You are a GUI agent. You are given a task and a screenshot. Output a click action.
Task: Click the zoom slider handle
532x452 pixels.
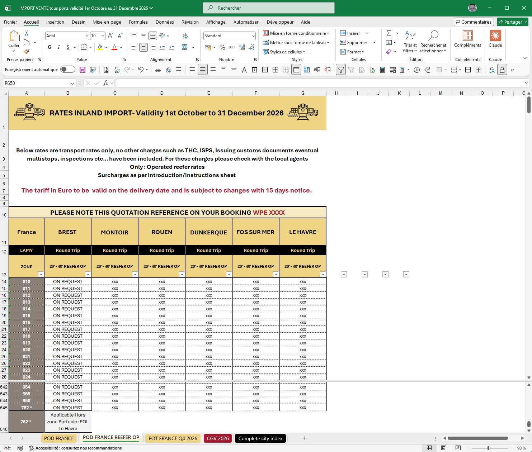(x=489, y=448)
